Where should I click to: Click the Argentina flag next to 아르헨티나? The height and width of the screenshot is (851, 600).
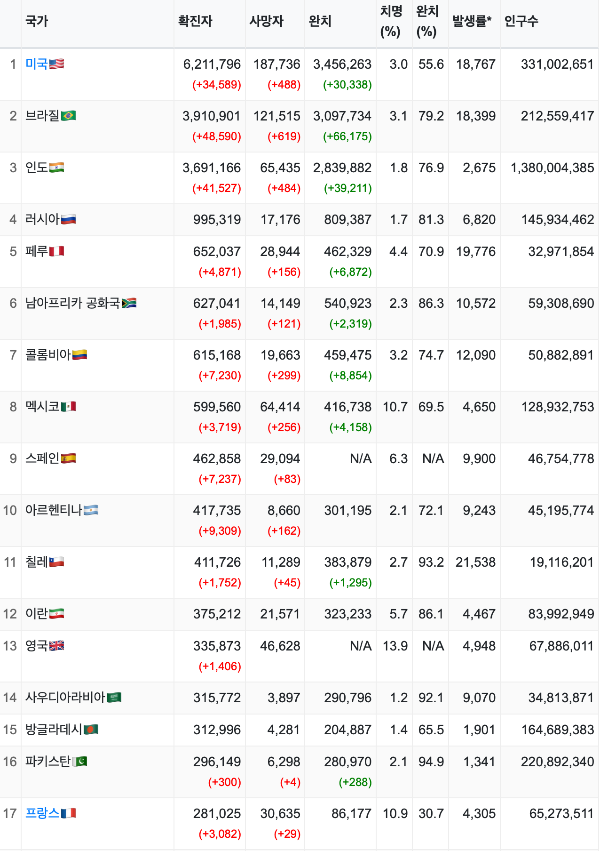pyautogui.click(x=91, y=510)
